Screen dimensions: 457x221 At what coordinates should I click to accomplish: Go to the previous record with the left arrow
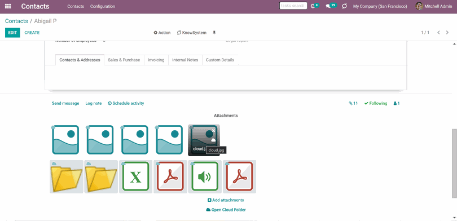(438, 33)
